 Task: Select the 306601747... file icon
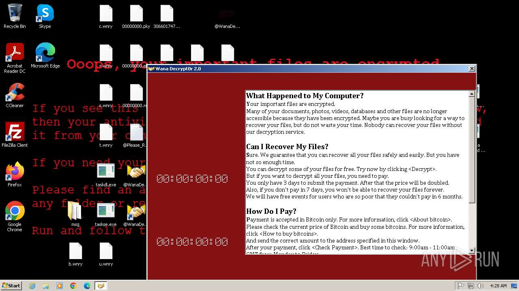pos(167,16)
